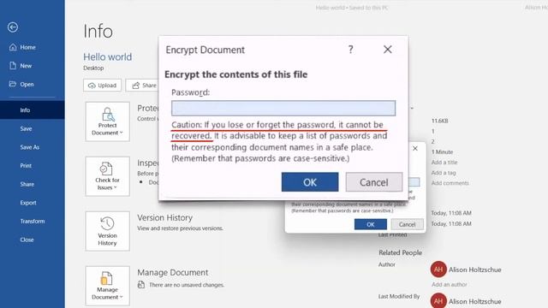548x308 pixels.
Task: Close the background dialog with its X
Action: pos(415,148)
